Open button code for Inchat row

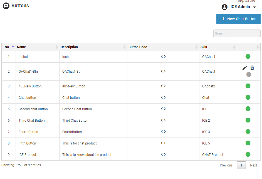coord(163,57)
